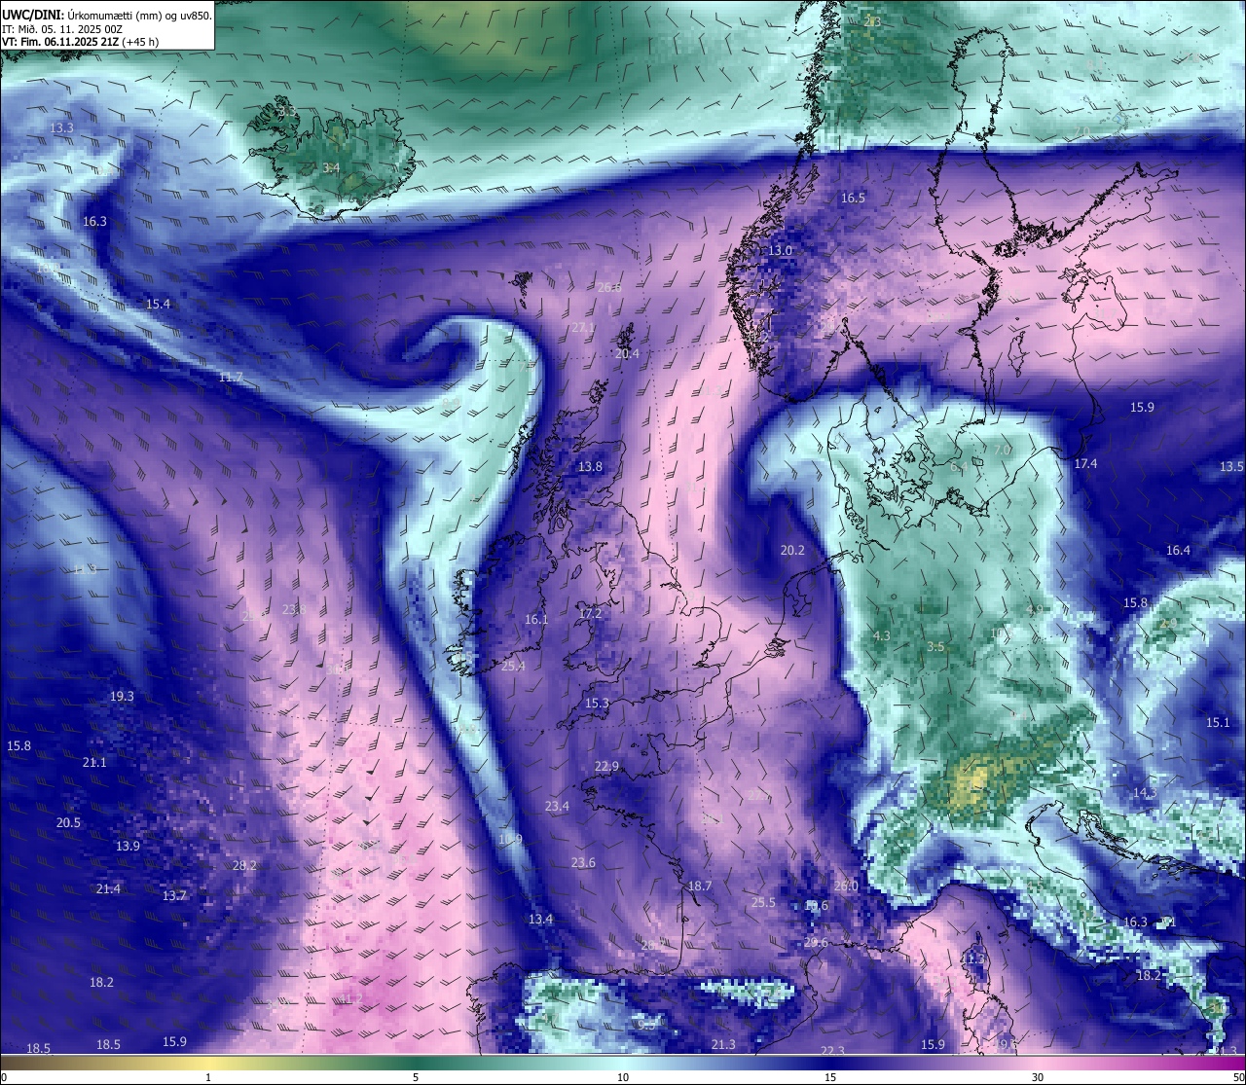Select the 22.9 value near Brittany
This screenshot has height=1085, width=1246.
point(606,767)
